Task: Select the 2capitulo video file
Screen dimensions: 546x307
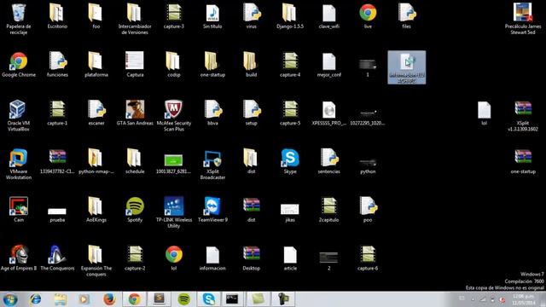Action: pyautogui.click(x=328, y=206)
